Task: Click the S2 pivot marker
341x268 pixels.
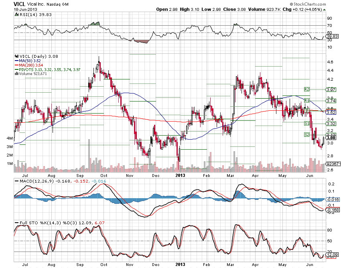Action: 306,135
